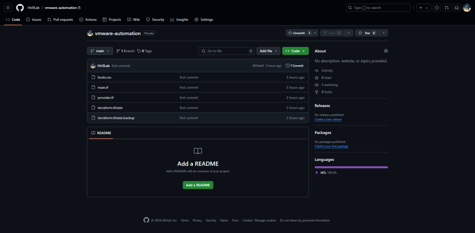Open the main.tf file

point(103,87)
